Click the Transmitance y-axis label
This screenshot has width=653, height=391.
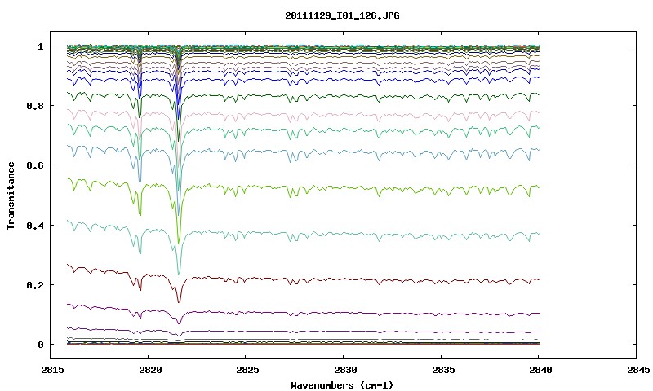coord(11,195)
